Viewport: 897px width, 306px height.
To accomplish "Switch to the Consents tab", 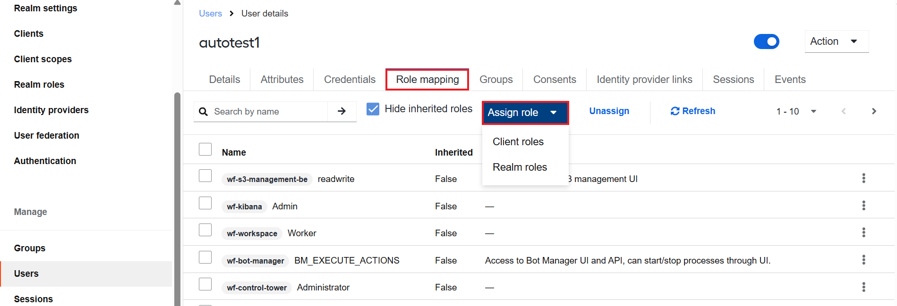I will [x=555, y=80].
